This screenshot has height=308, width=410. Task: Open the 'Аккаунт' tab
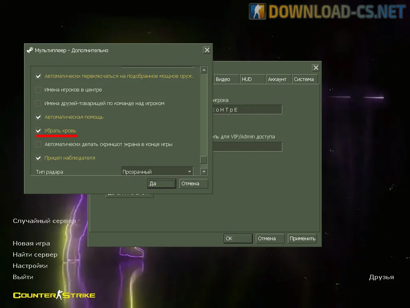[278, 79]
